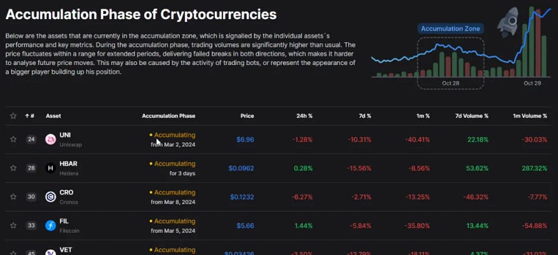558x255 pixels.
Task: Click the Cronos CRO logo icon
Action: (x=50, y=196)
